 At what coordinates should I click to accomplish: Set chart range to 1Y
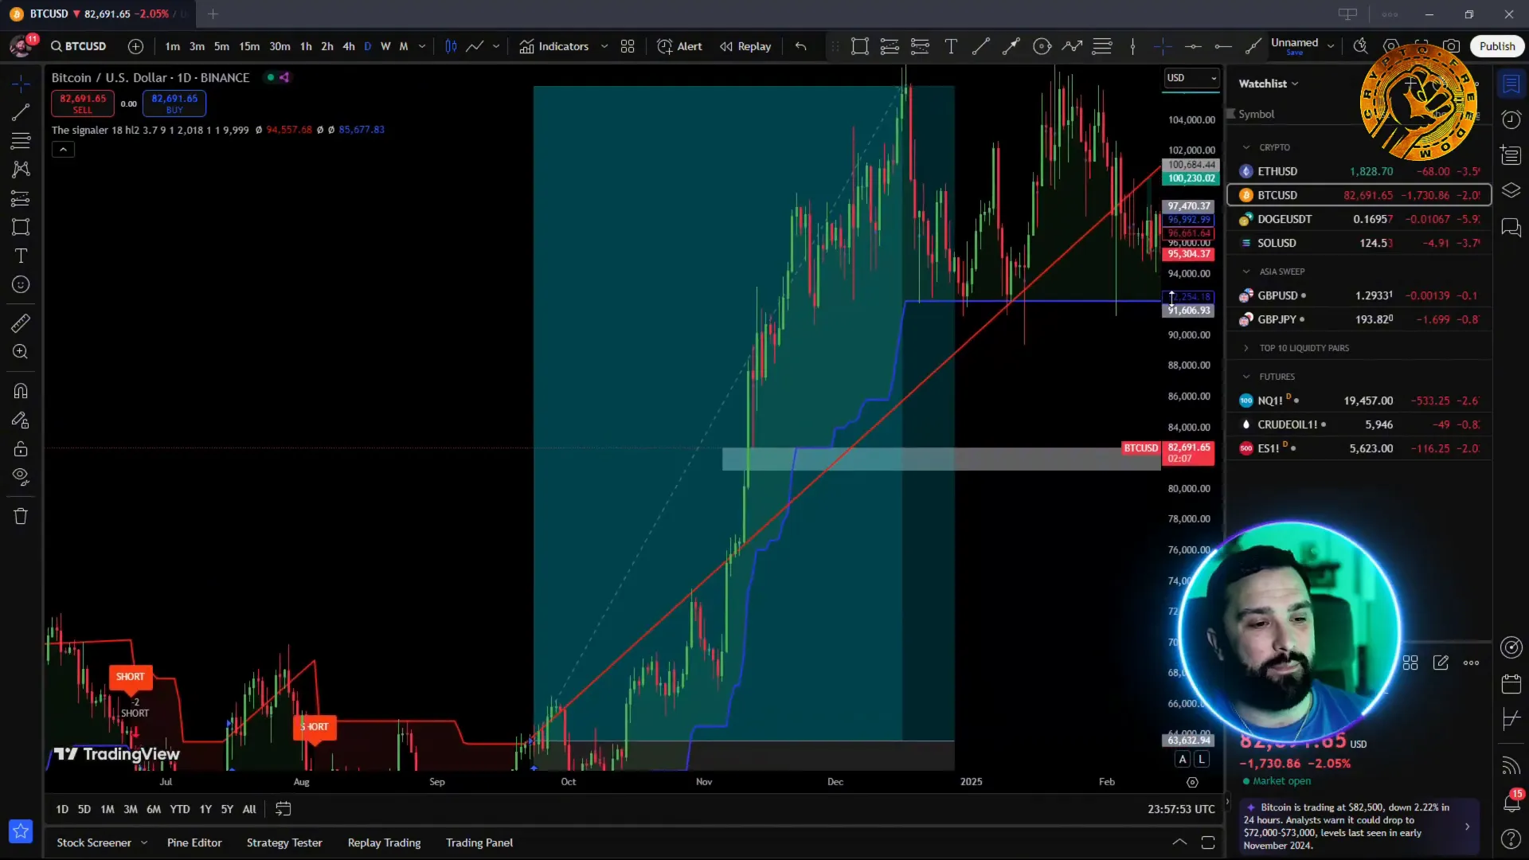click(x=205, y=809)
